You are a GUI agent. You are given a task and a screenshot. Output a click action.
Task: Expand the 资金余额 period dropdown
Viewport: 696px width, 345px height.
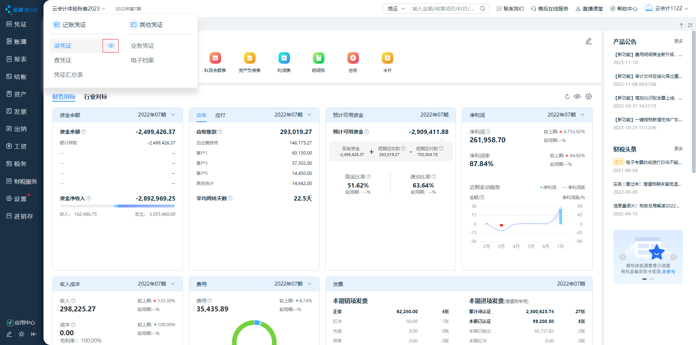173,115
